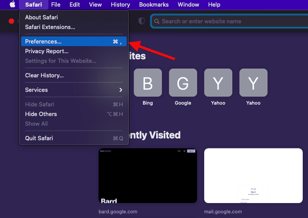The image size is (308, 218).
Task: Select Hide Others menu entry
Action: tap(41, 114)
